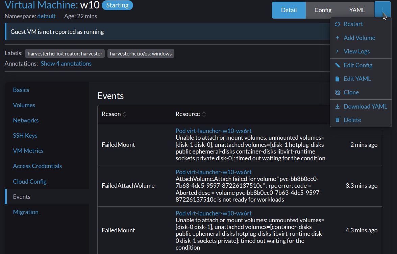Click the harvesterhci.io/creator: harvester label tag

(65, 54)
